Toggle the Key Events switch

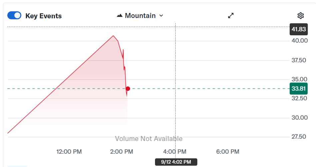tap(14, 16)
